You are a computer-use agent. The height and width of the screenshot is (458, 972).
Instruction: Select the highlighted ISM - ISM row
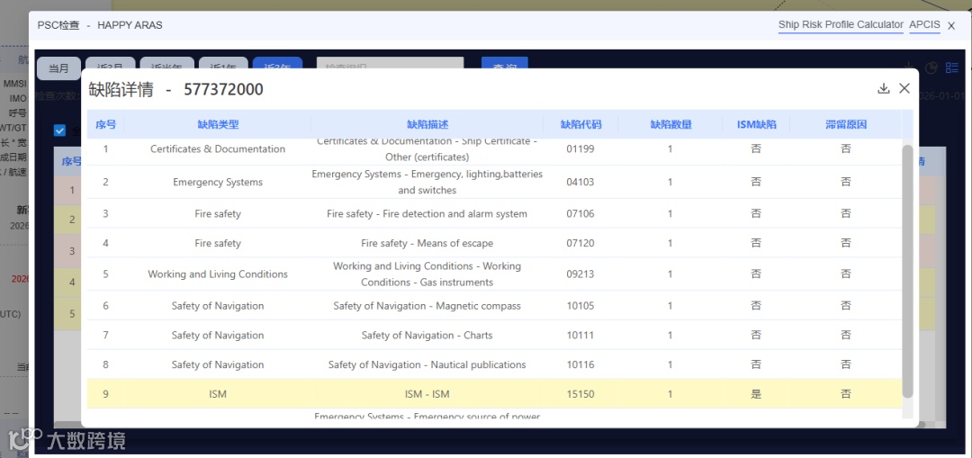click(x=427, y=394)
